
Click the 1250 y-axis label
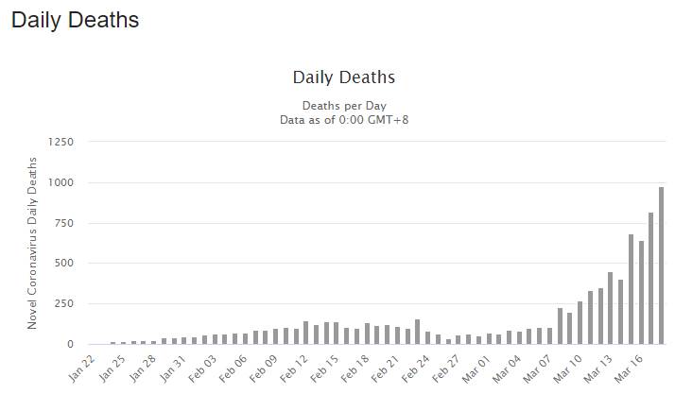61,142
